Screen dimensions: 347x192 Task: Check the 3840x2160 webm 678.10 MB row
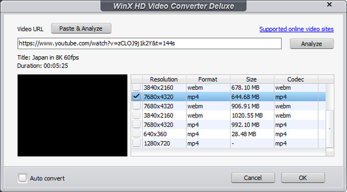click(136, 87)
